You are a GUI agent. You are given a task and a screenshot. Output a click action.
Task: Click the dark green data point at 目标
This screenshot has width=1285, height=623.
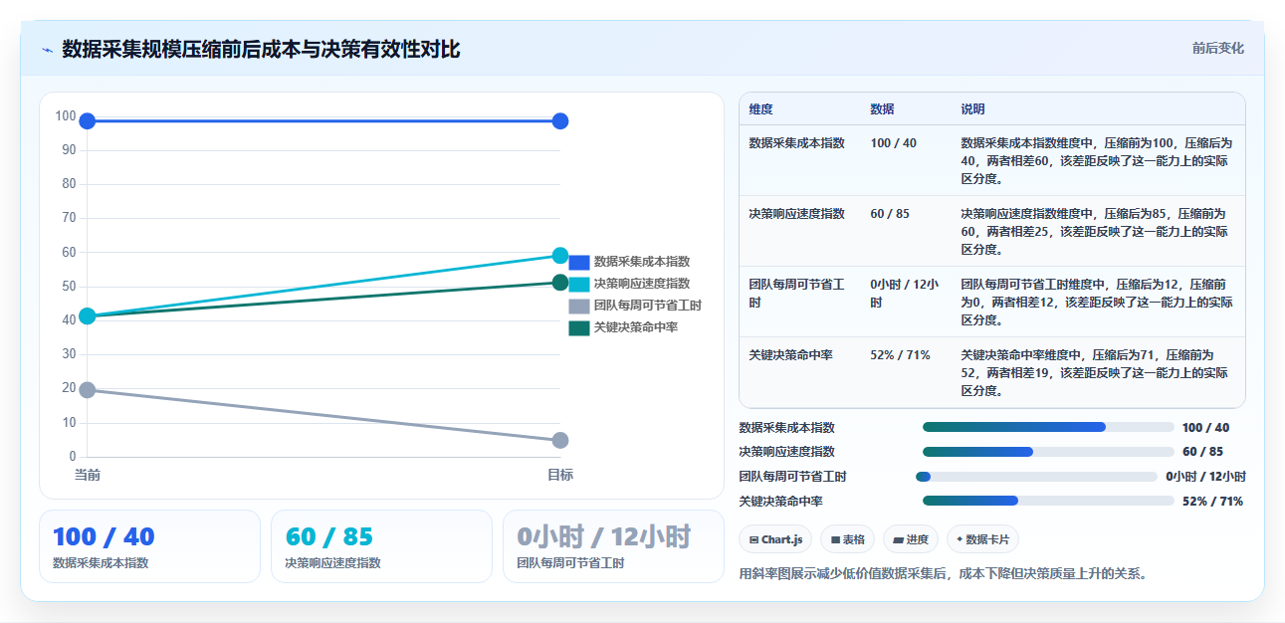(x=560, y=283)
